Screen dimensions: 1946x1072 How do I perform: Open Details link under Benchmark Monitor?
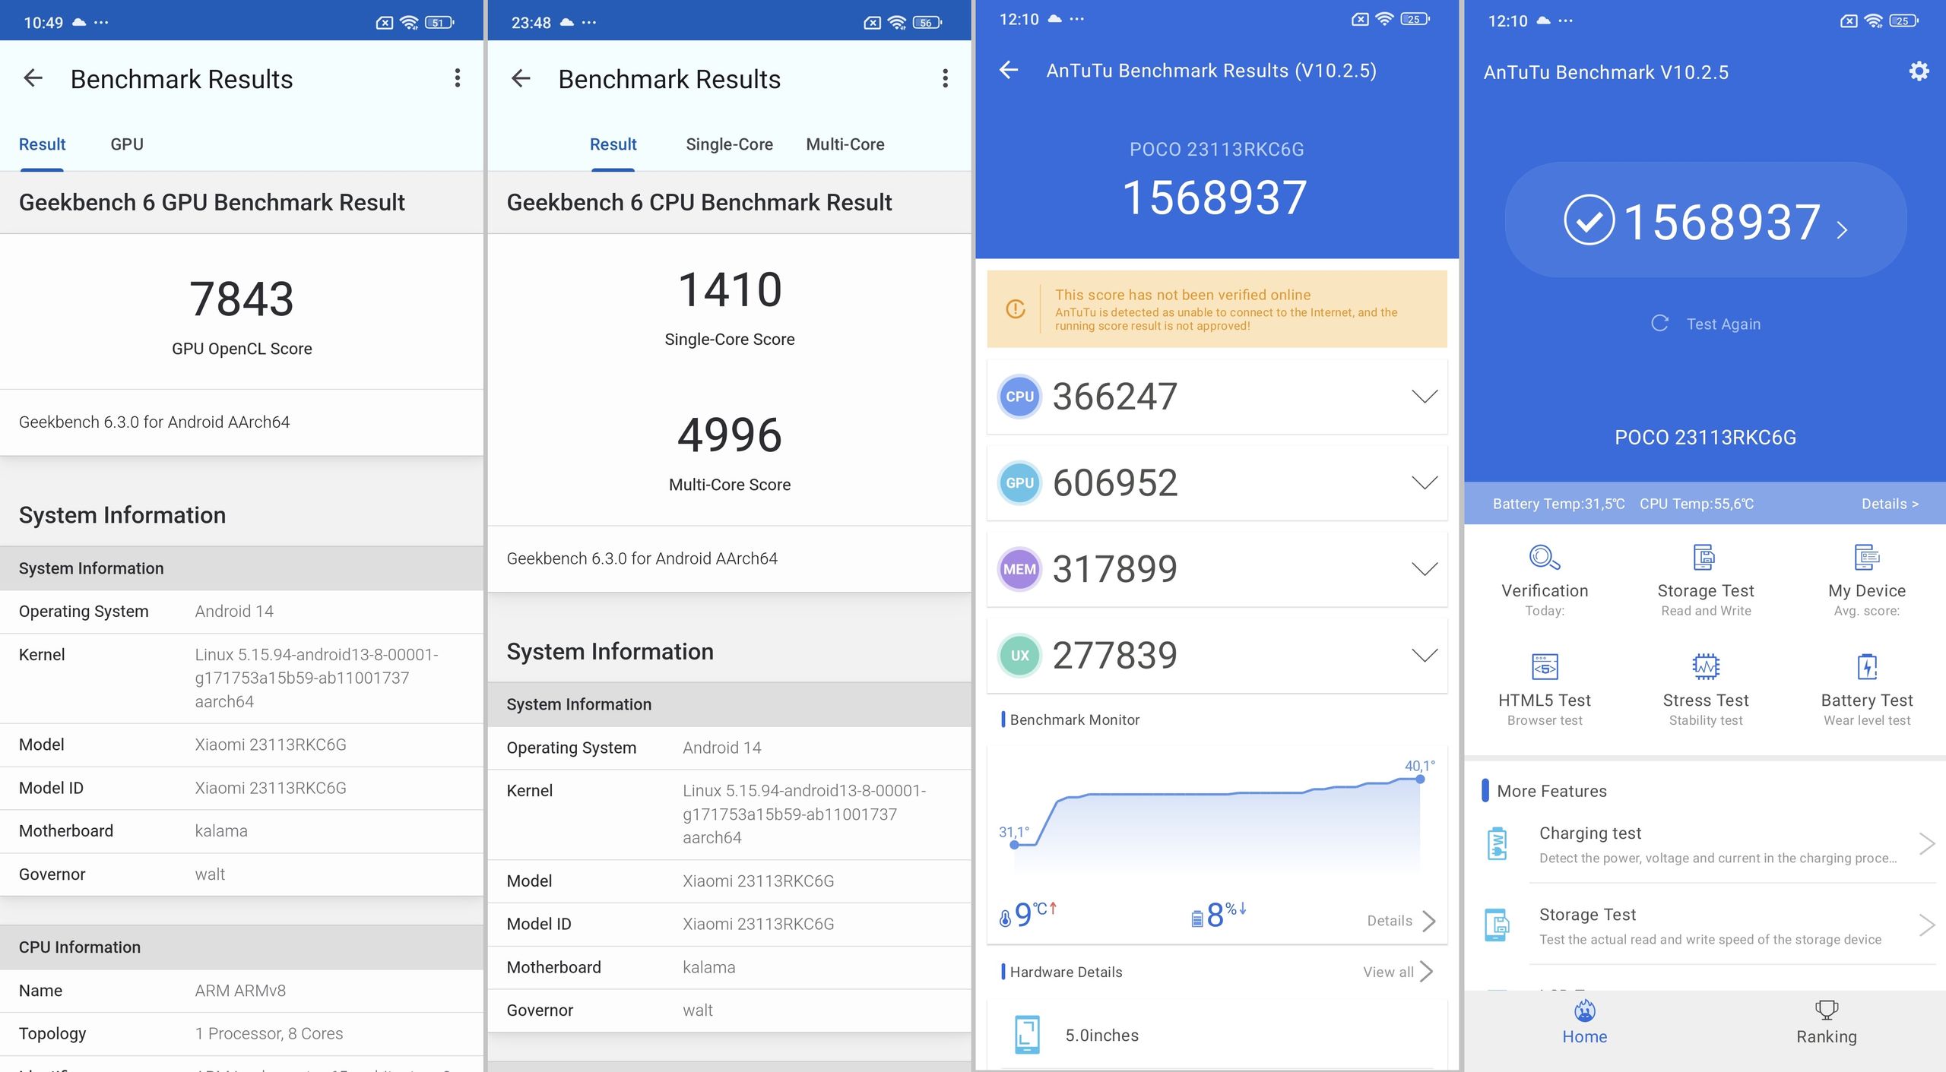pyautogui.click(x=1390, y=921)
